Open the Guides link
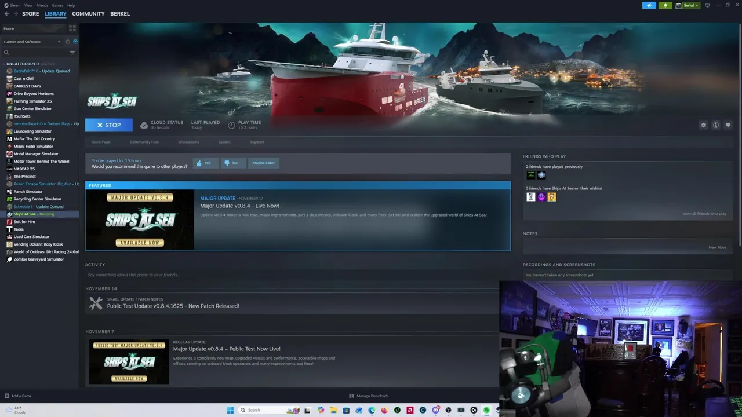This screenshot has width=742, height=417. 224,142
